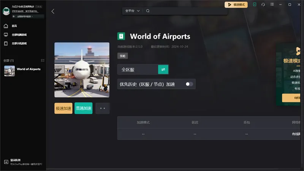Enable 极速模式 button in title bar
The width and height of the screenshot is (304, 171).
pos(236,5)
